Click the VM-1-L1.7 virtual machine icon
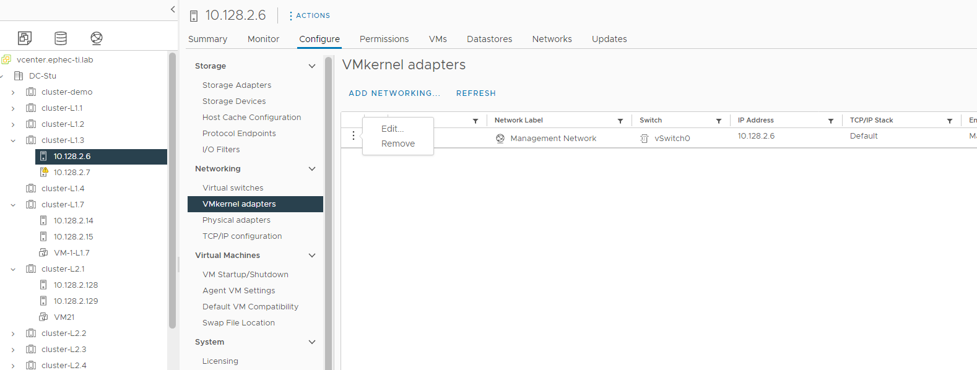This screenshot has width=977, height=370. (x=43, y=252)
